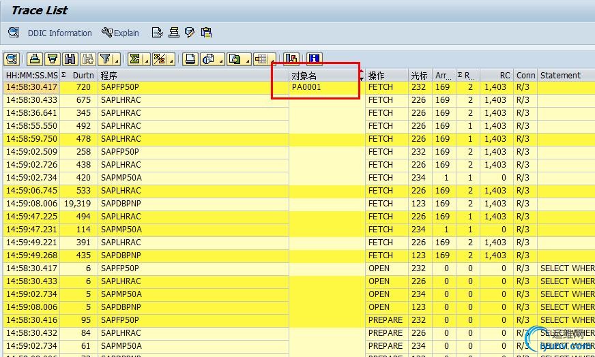Click the time cell 14:59:47.231
This screenshot has width=595, height=357.
[x=32, y=230]
